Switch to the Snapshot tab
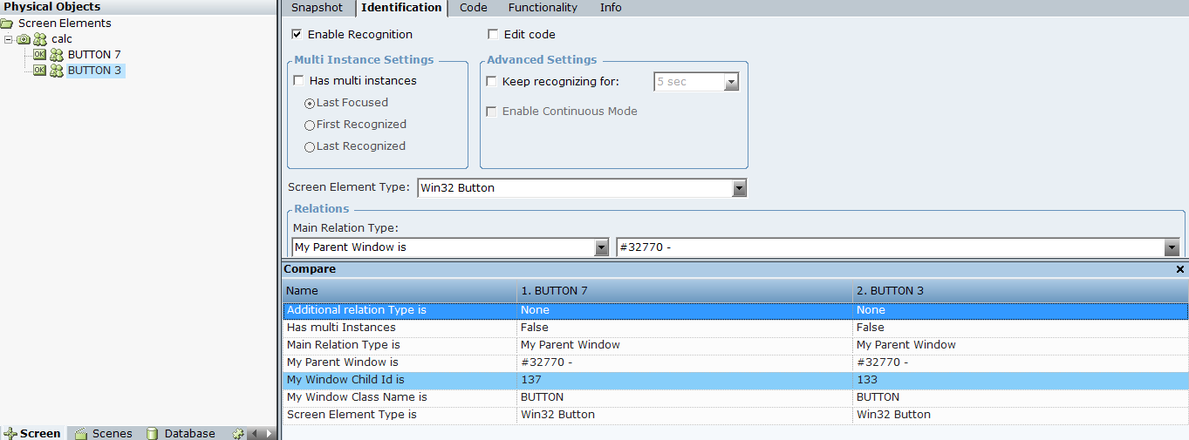Viewport: 1189px width, 440px height. 317,8
